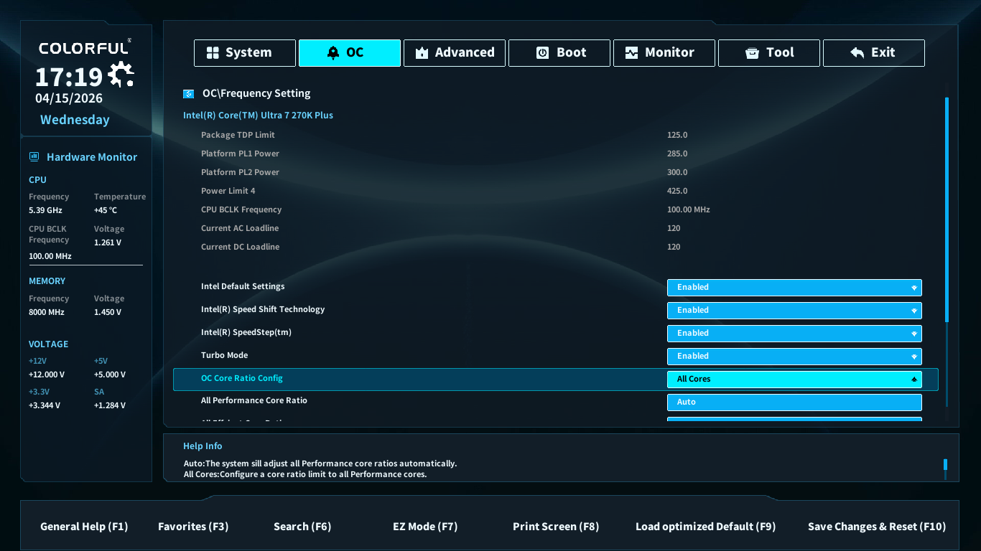Image resolution: width=981 pixels, height=551 pixels.
Task: Click the back icon beside OC\Frequency Setting
Action: (x=188, y=94)
